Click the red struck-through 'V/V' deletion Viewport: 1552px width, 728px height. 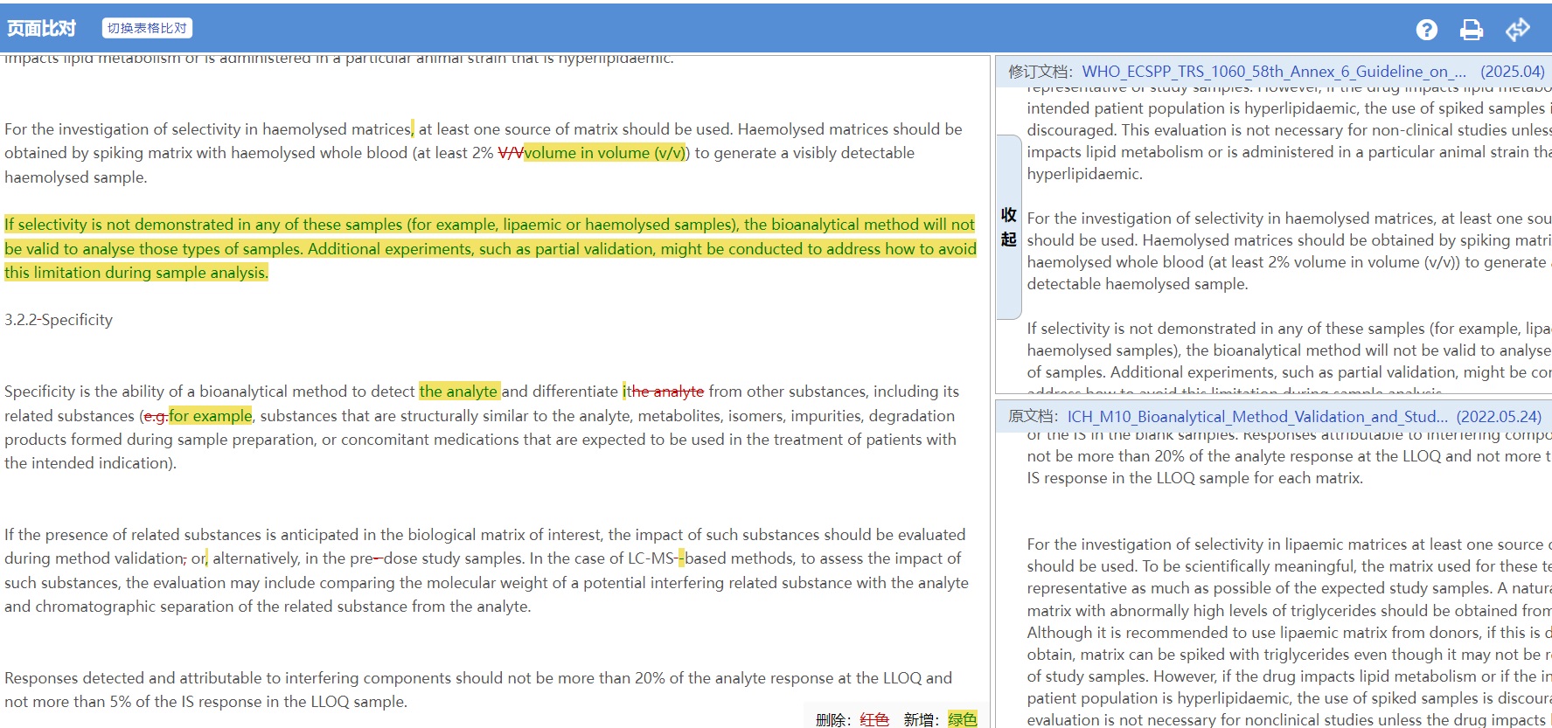tap(510, 153)
